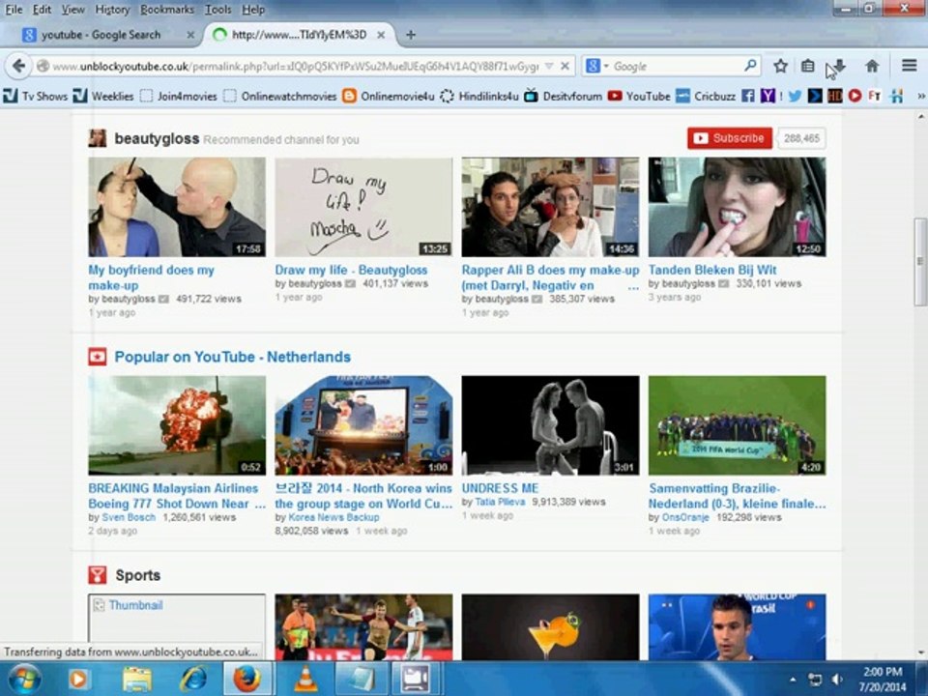
Task: Open Popular on YouTube - Netherlands heading
Action: (232, 357)
